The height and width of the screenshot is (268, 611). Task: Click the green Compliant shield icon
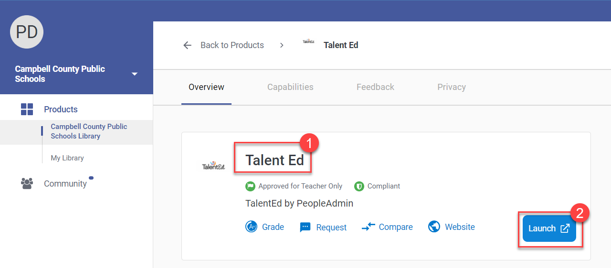[x=359, y=186]
